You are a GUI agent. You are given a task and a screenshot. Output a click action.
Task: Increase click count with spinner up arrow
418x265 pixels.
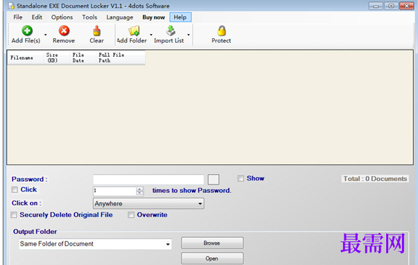click(x=140, y=189)
